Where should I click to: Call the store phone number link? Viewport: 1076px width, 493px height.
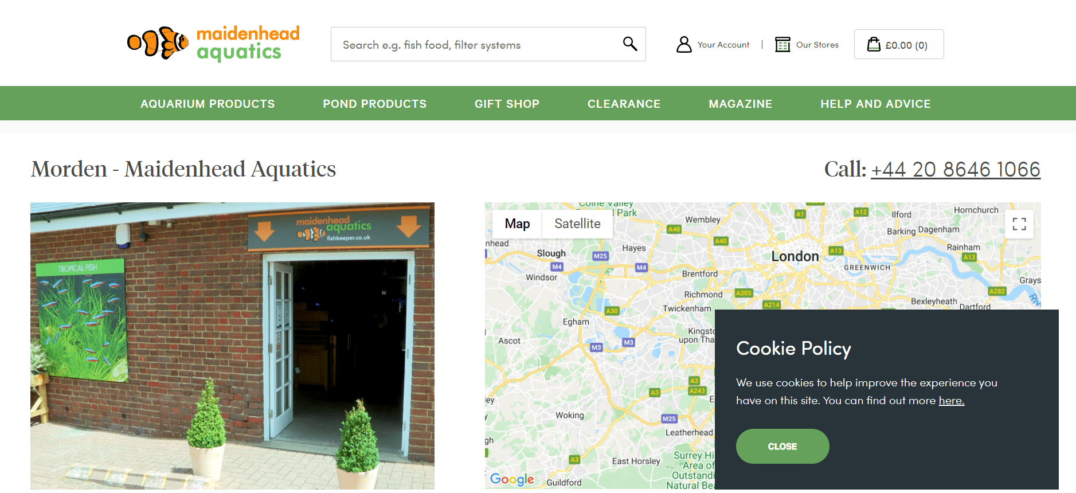point(956,169)
